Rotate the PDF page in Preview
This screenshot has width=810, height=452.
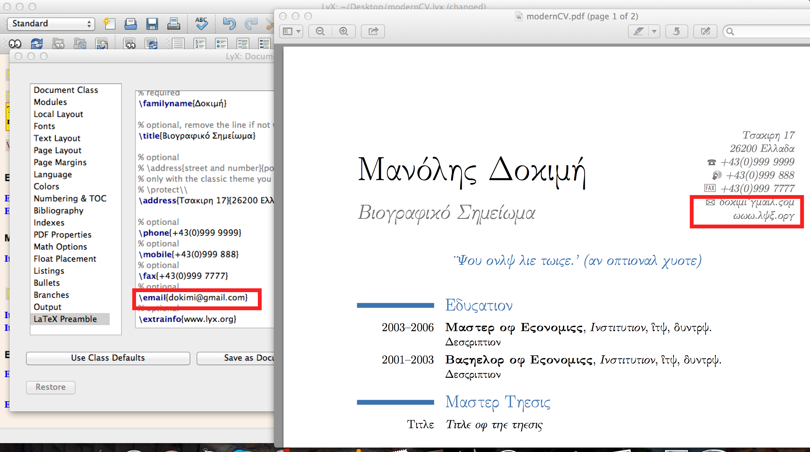coord(676,31)
